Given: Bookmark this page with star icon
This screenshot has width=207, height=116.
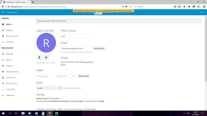Looking at the screenshot, I should click(175, 7).
